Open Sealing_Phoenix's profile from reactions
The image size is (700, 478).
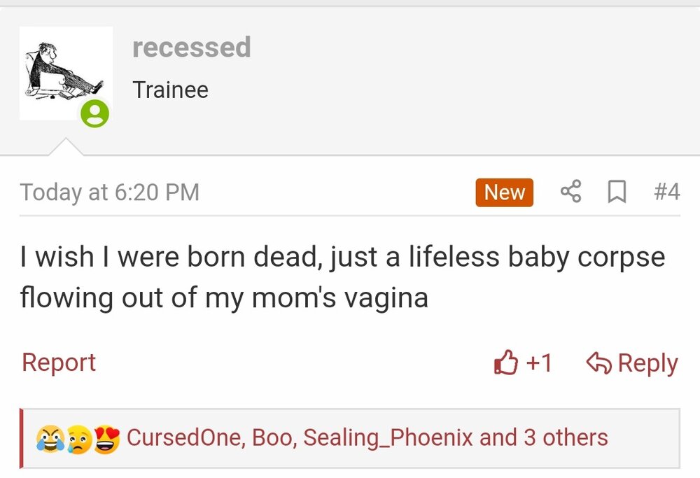[x=388, y=438]
